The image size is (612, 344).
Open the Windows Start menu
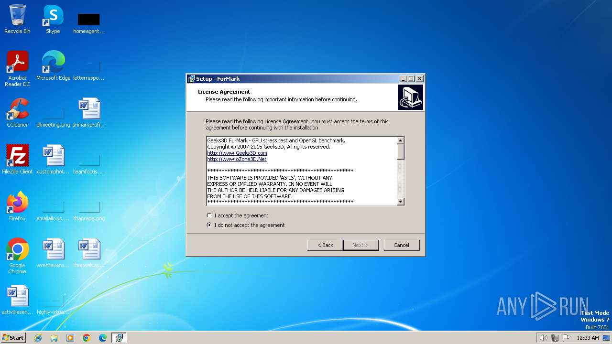click(x=13, y=338)
